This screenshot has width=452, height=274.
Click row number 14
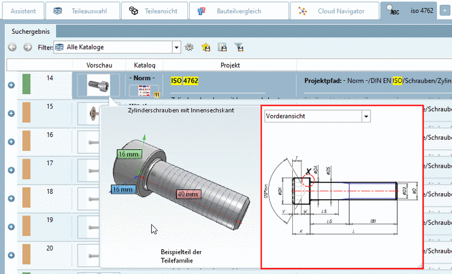(49, 78)
